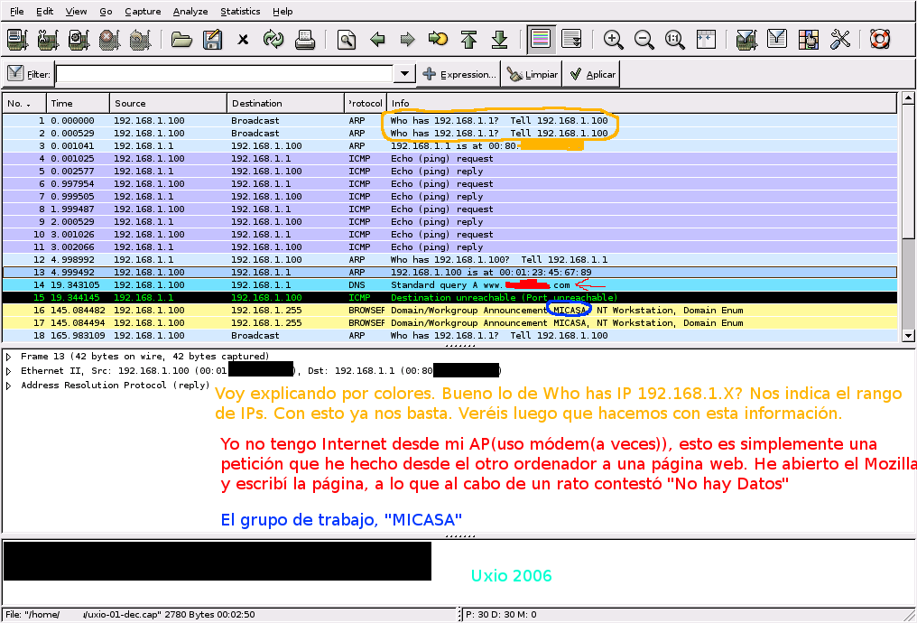Jump to the first packet icon
The width and height of the screenshot is (917, 623).
pyautogui.click(x=468, y=40)
